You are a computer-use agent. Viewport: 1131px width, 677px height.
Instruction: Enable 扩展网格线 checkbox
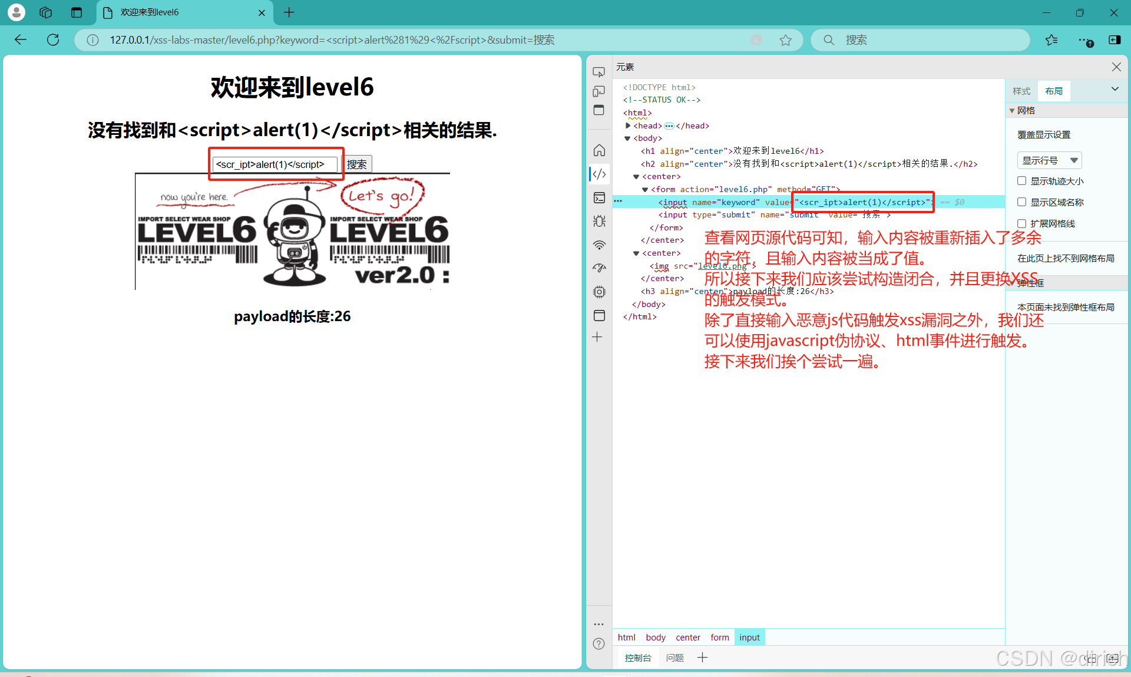[x=1022, y=223]
